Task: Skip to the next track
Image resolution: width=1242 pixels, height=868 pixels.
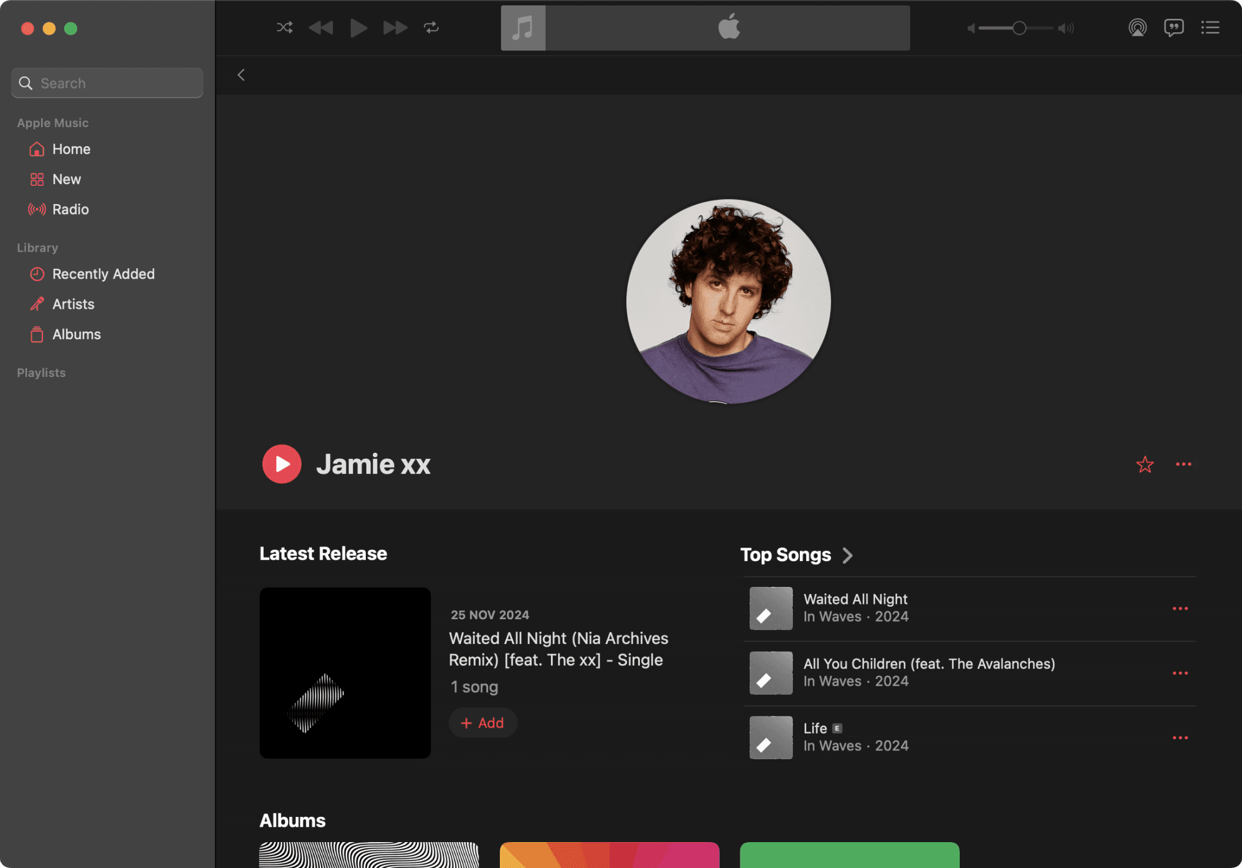Action: click(x=395, y=28)
